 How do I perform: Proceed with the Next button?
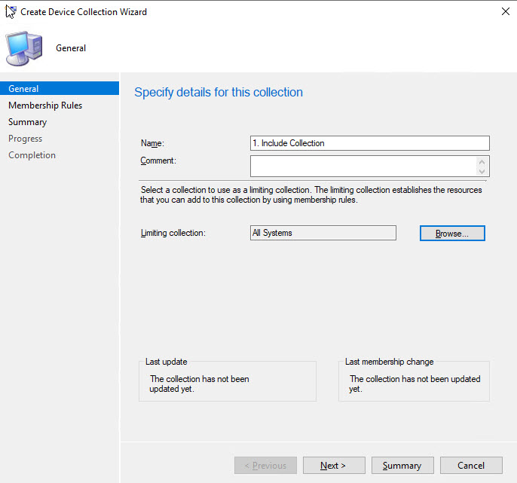(334, 466)
